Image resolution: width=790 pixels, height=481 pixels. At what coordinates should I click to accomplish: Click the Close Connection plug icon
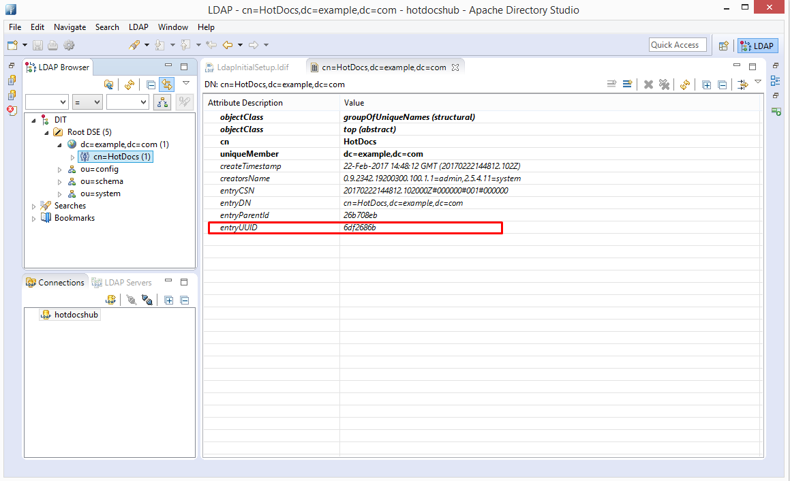[146, 300]
